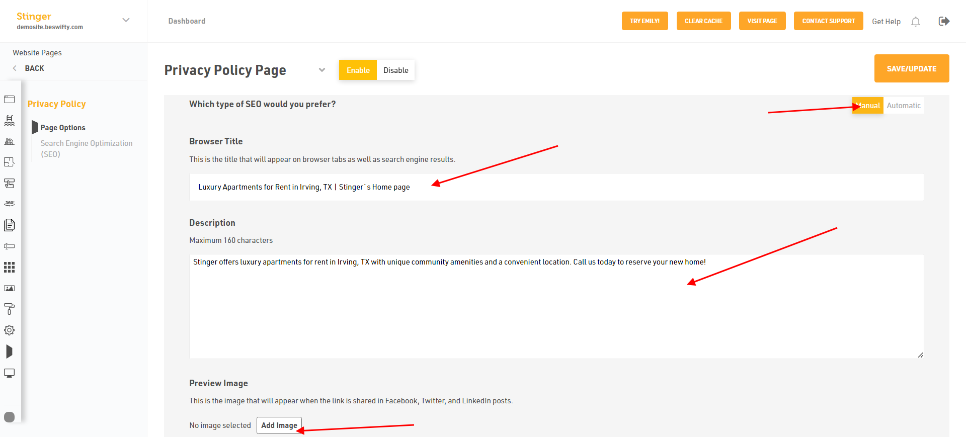This screenshot has height=437, width=966.
Task: Select Disable for the page
Action: (x=396, y=70)
